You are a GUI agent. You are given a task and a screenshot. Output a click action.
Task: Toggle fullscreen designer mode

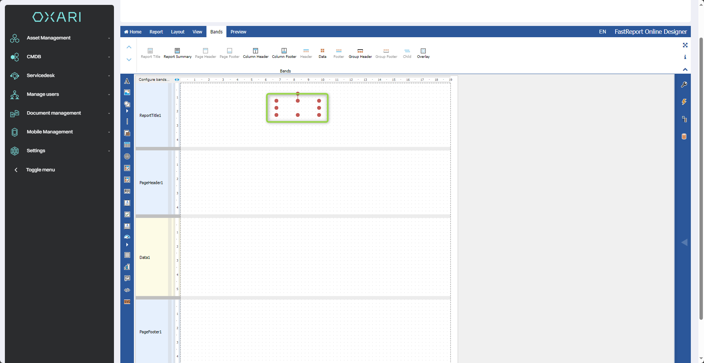[x=685, y=45]
